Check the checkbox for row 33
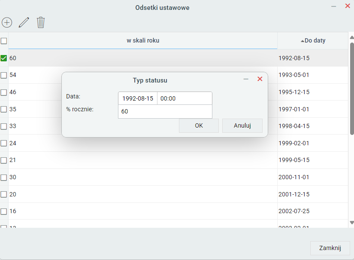The width and height of the screenshot is (354, 260). pos(4,126)
